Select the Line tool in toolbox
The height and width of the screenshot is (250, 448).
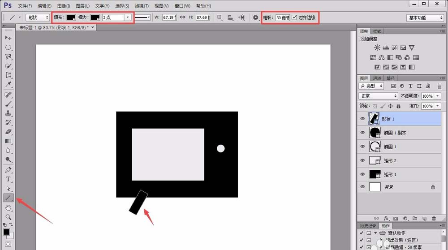(x=8, y=198)
